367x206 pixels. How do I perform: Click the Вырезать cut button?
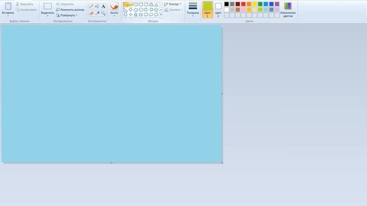coord(25,4)
